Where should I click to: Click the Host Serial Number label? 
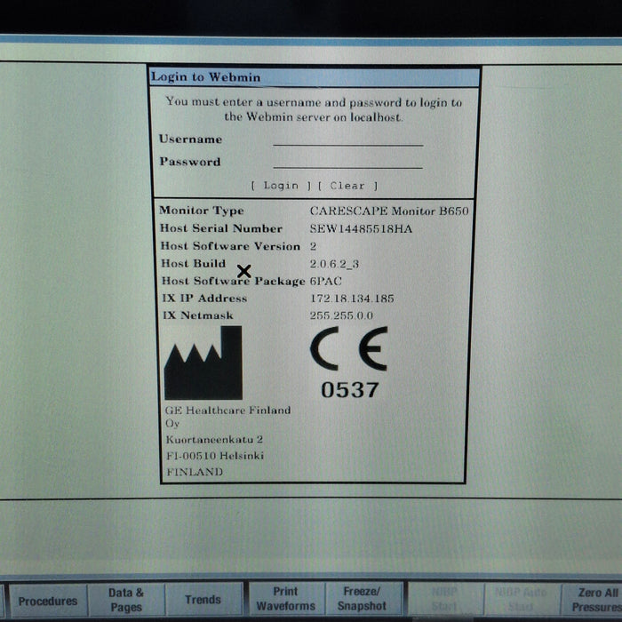pos(221,228)
